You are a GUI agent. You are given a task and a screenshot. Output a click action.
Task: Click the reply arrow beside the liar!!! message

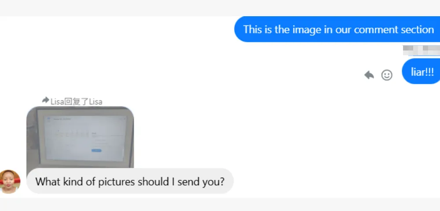click(x=369, y=75)
